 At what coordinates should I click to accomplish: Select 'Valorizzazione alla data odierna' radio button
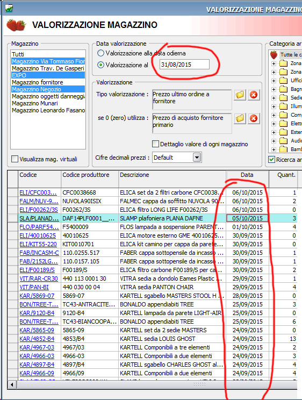(100, 53)
